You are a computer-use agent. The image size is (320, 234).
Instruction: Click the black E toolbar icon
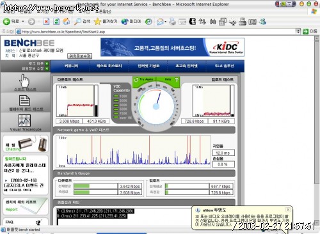click(193, 21)
